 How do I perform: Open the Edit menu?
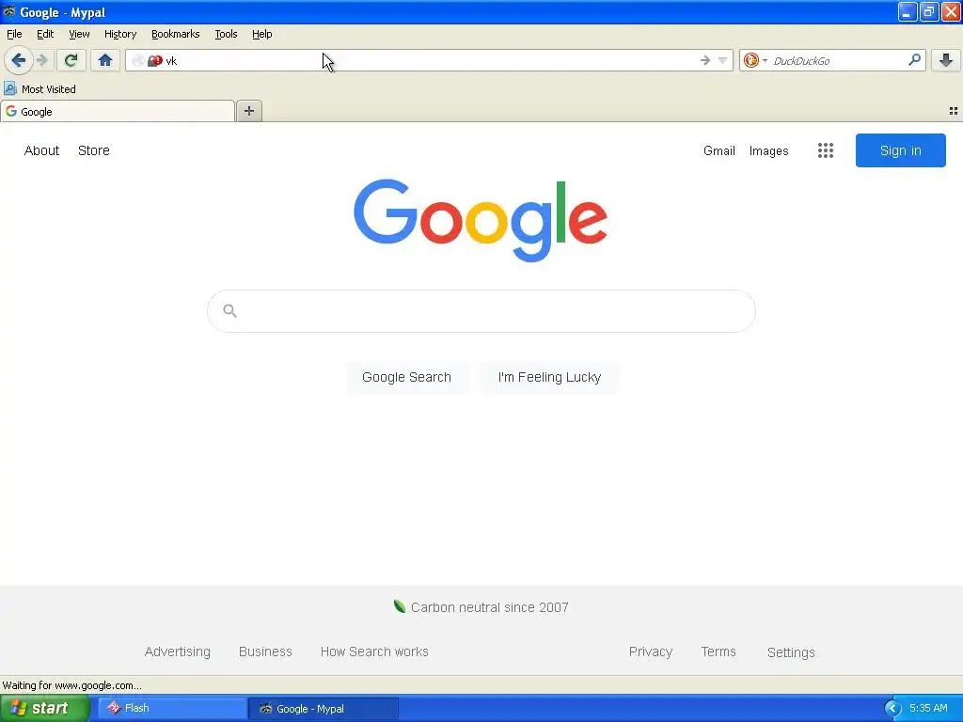tap(45, 34)
